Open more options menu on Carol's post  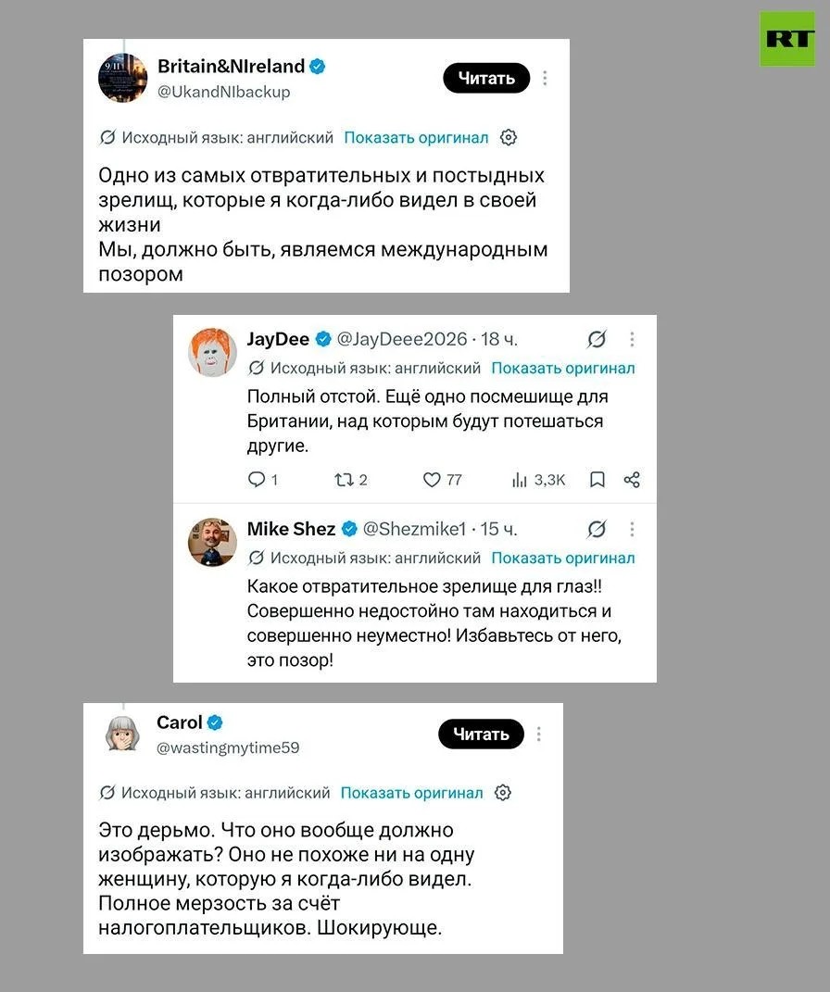(x=538, y=734)
